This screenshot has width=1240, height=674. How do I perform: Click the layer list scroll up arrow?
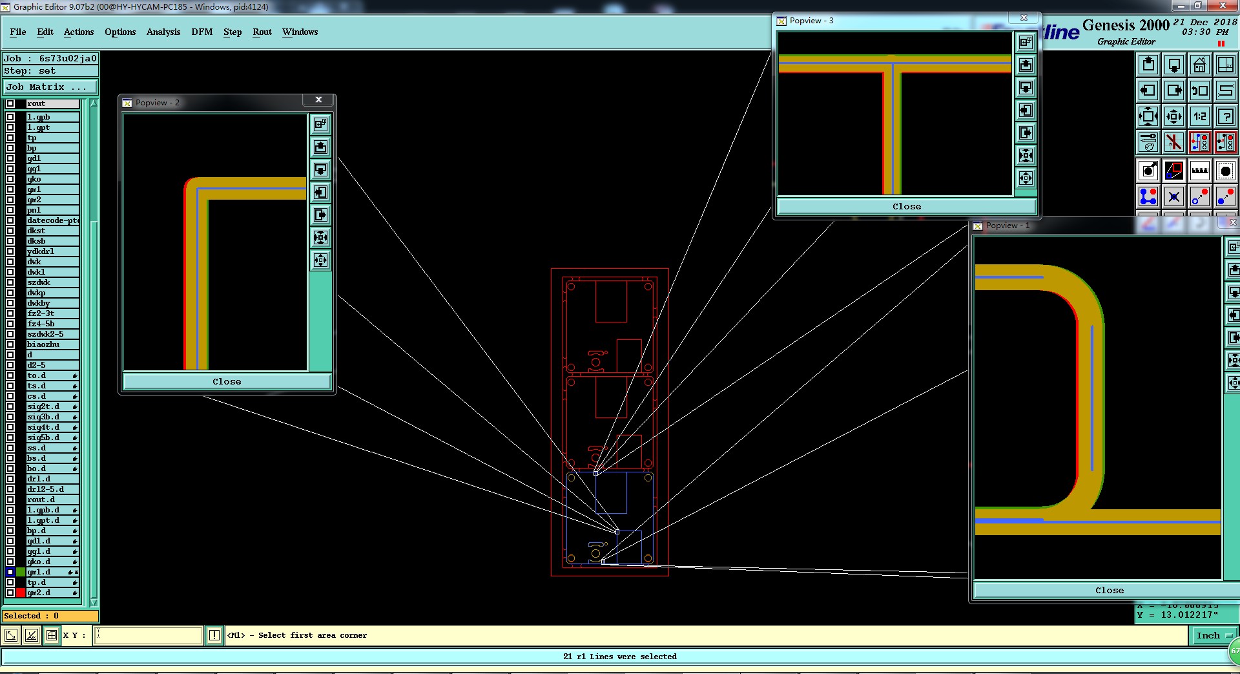pyautogui.click(x=94, y=103)
